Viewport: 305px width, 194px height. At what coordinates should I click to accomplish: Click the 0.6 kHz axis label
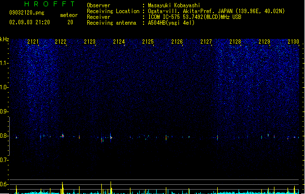pyautogui.click(x=4, y=184)
